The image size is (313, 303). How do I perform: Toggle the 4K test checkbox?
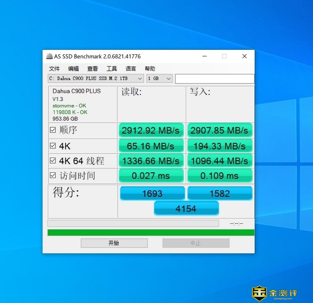pos(53,145)
